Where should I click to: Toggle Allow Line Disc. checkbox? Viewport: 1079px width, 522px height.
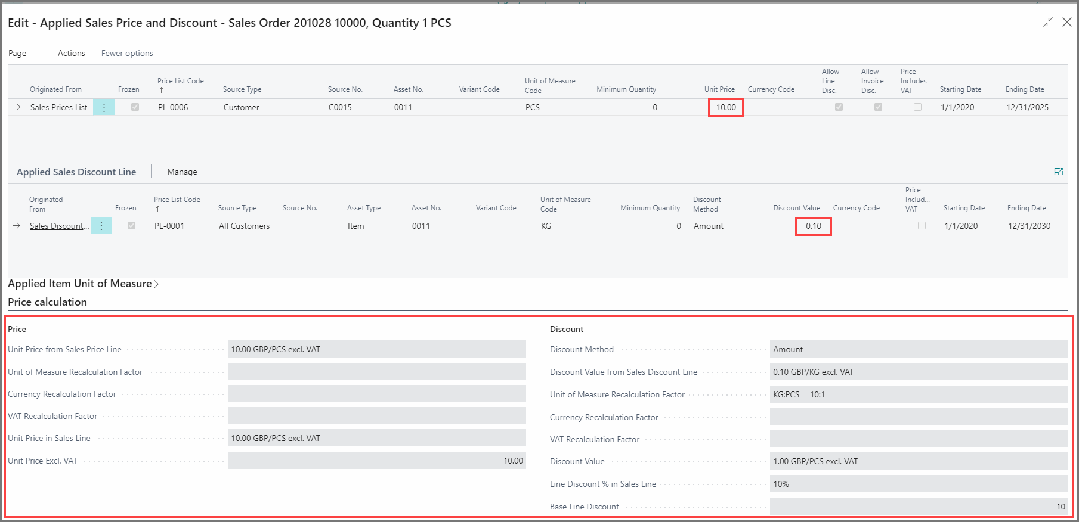pos(839,107)
